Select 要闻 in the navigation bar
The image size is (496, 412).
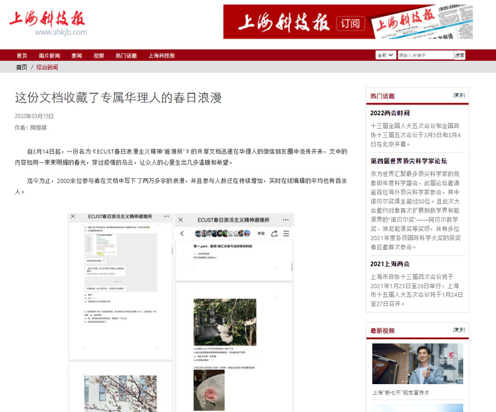(x=76, y=55)
